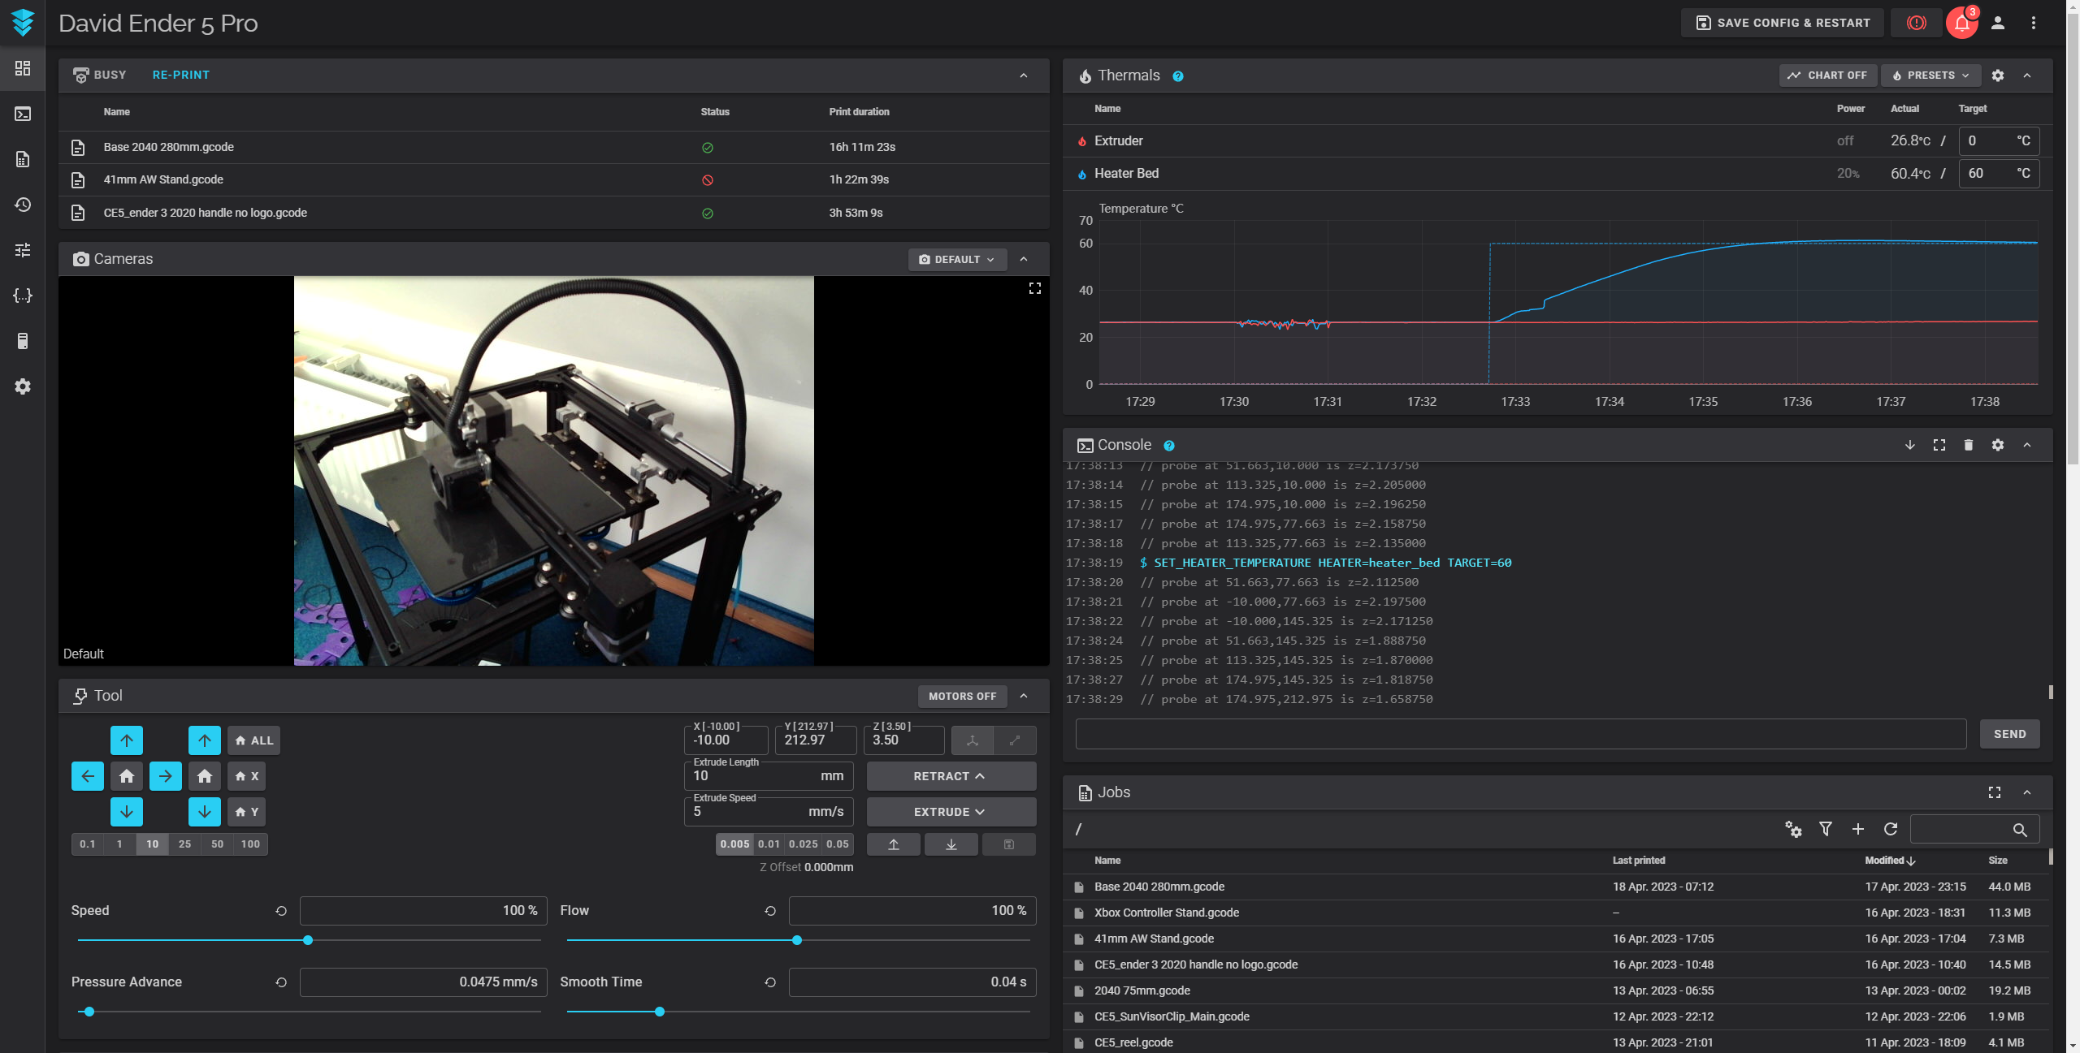
Task: Click the emergency stop icon
Action: (1916, 23)
